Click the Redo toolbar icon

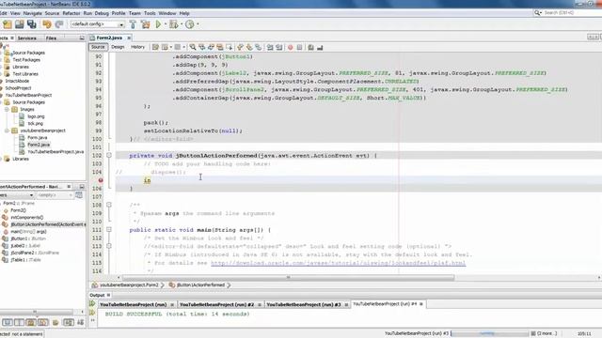pos(58,24)
